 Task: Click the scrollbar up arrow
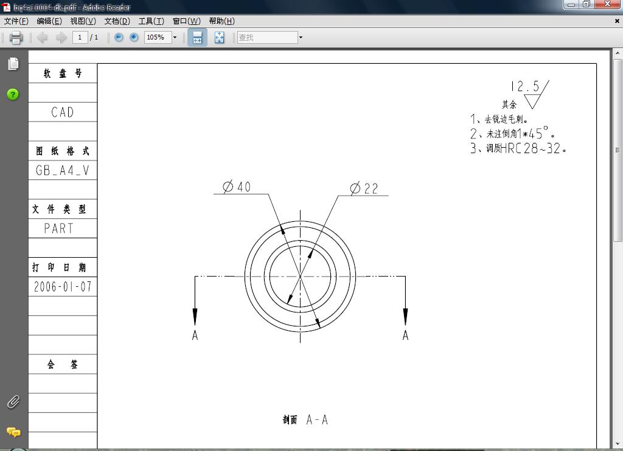click(618, 53)
